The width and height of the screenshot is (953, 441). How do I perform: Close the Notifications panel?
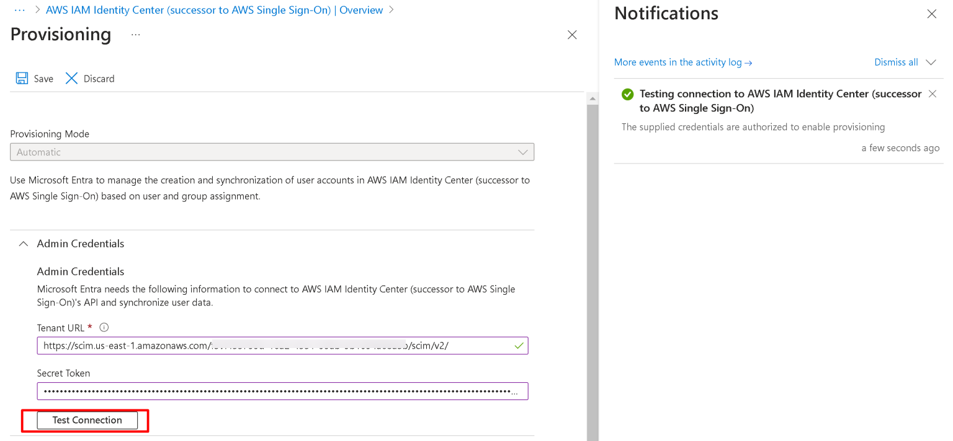coord(931,14)
